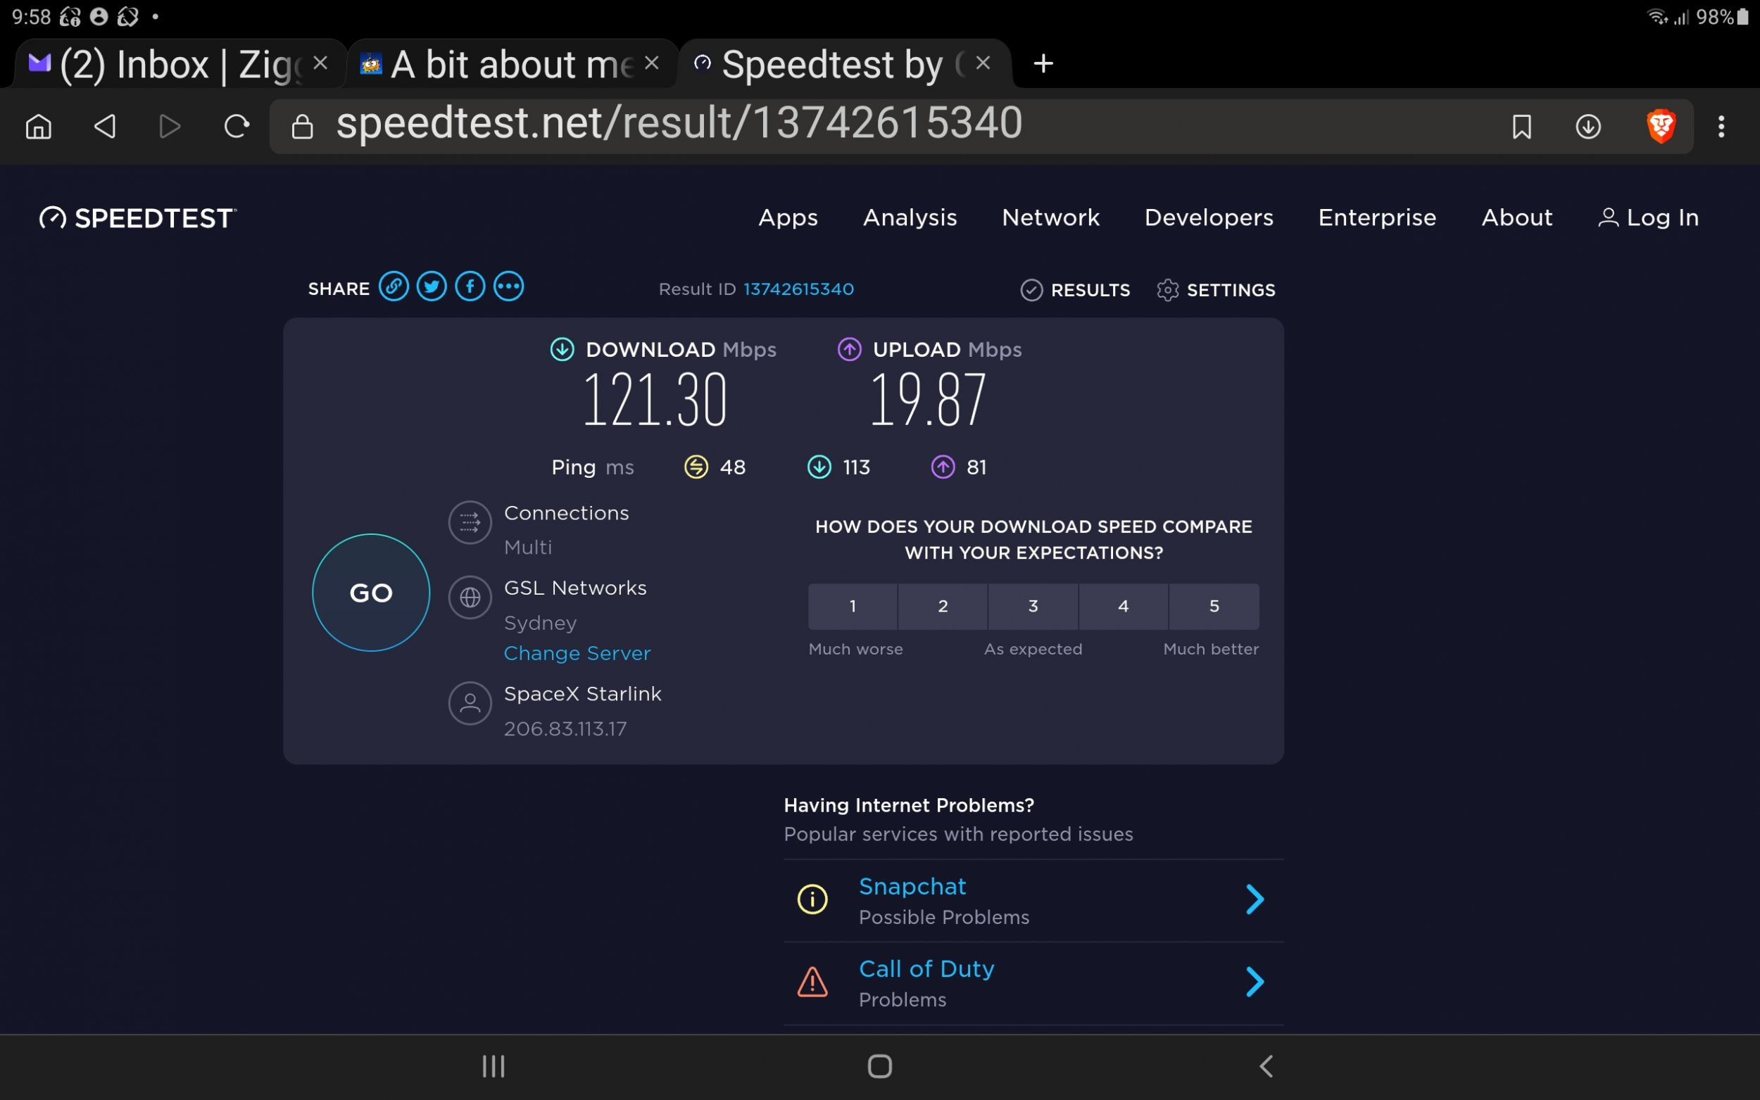Reload the page with refresh icon
The height and width of the screenshot is (1100, 1760).
(x=237, y=127)
